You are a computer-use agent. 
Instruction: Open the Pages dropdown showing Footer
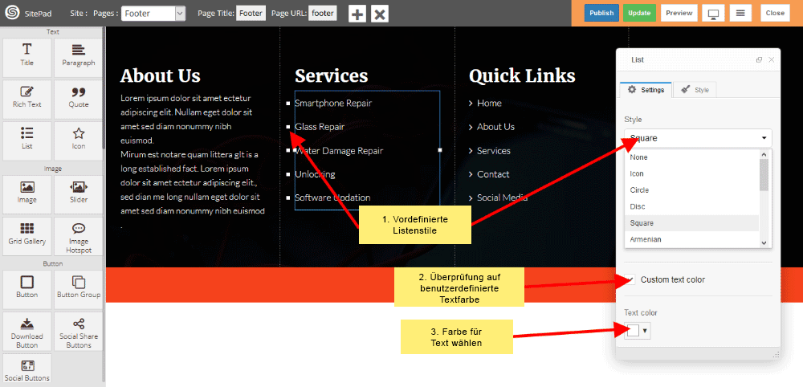coord(153,14)
